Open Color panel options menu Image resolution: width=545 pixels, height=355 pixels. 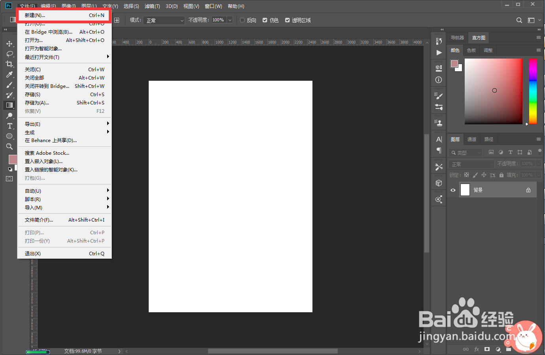point(538,50)
